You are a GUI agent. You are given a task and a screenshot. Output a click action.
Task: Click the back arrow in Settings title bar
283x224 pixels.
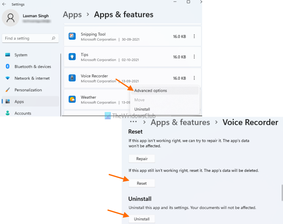[4, 4]
